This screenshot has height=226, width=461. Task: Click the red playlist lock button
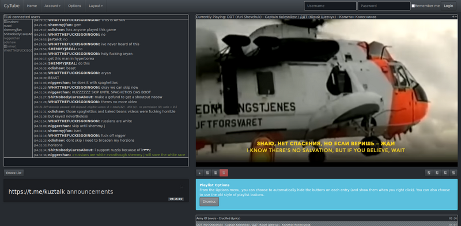224,173
